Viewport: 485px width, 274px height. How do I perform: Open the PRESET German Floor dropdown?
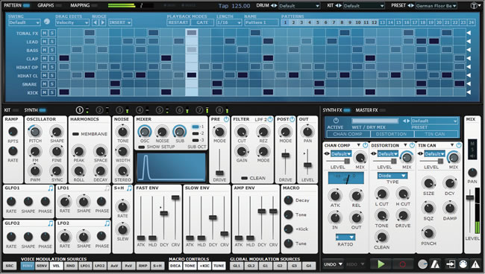coord(436,6)
